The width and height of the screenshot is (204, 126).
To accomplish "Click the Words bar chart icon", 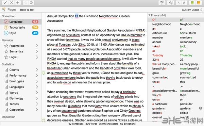I will (x=6, y=93).
